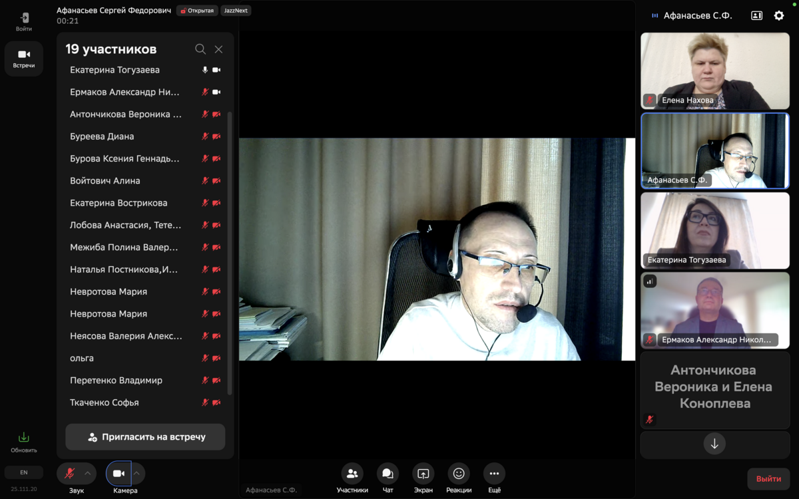Select the Елена Нахова video thumbnail
799x499 pixels.
click(714, 71)
